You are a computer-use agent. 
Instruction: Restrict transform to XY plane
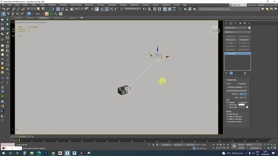(17, 14)
